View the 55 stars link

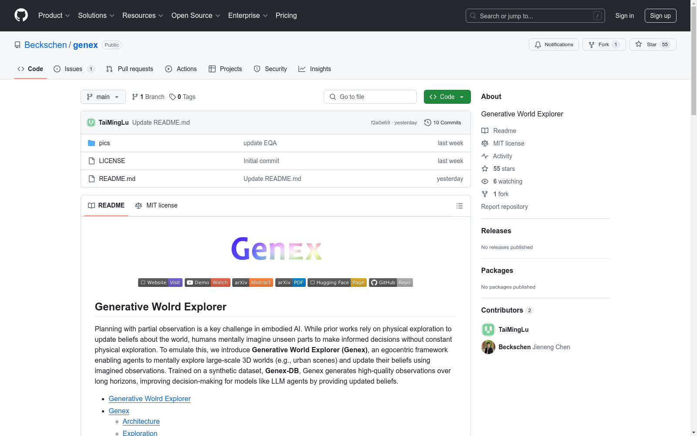(498, 169)
